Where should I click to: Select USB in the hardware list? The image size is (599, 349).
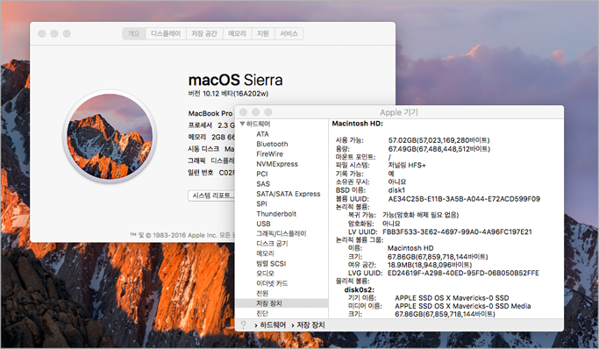pyautogui.click(x=263, y=224)
